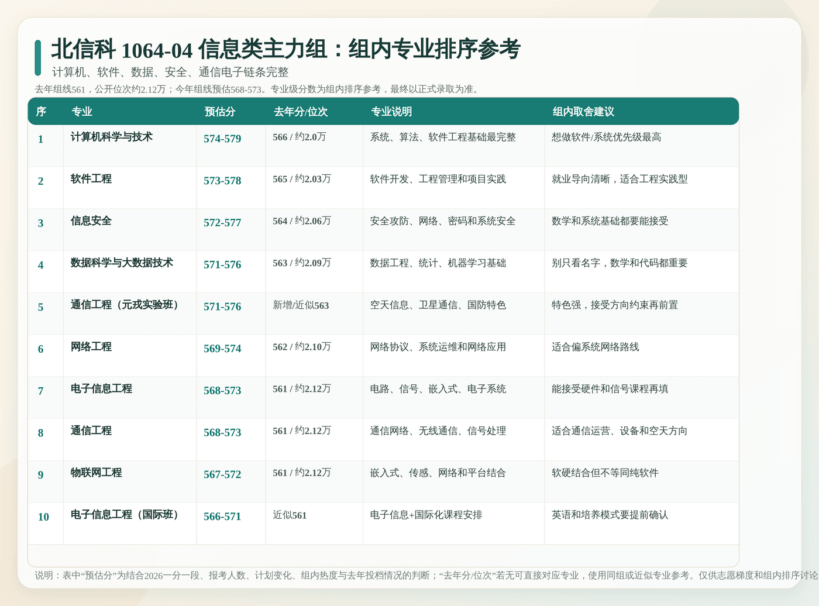Click description 通信网络、无线通信、信号处理
The image size is (819, 606).
[438, 431]
